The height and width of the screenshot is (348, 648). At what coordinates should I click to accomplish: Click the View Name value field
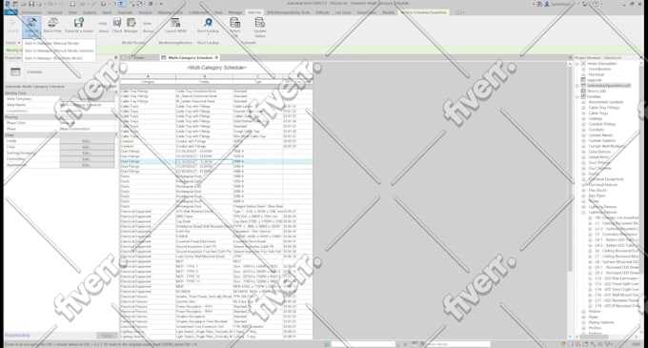pos(88,105)
